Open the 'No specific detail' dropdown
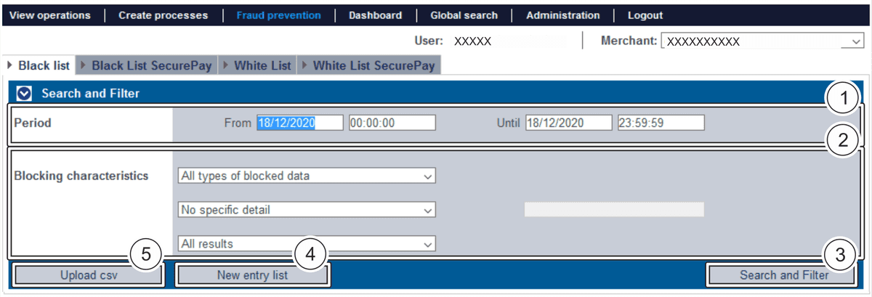 (306, 210)
